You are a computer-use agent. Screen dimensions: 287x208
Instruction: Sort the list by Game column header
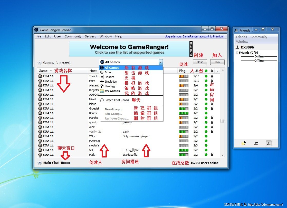43,71
